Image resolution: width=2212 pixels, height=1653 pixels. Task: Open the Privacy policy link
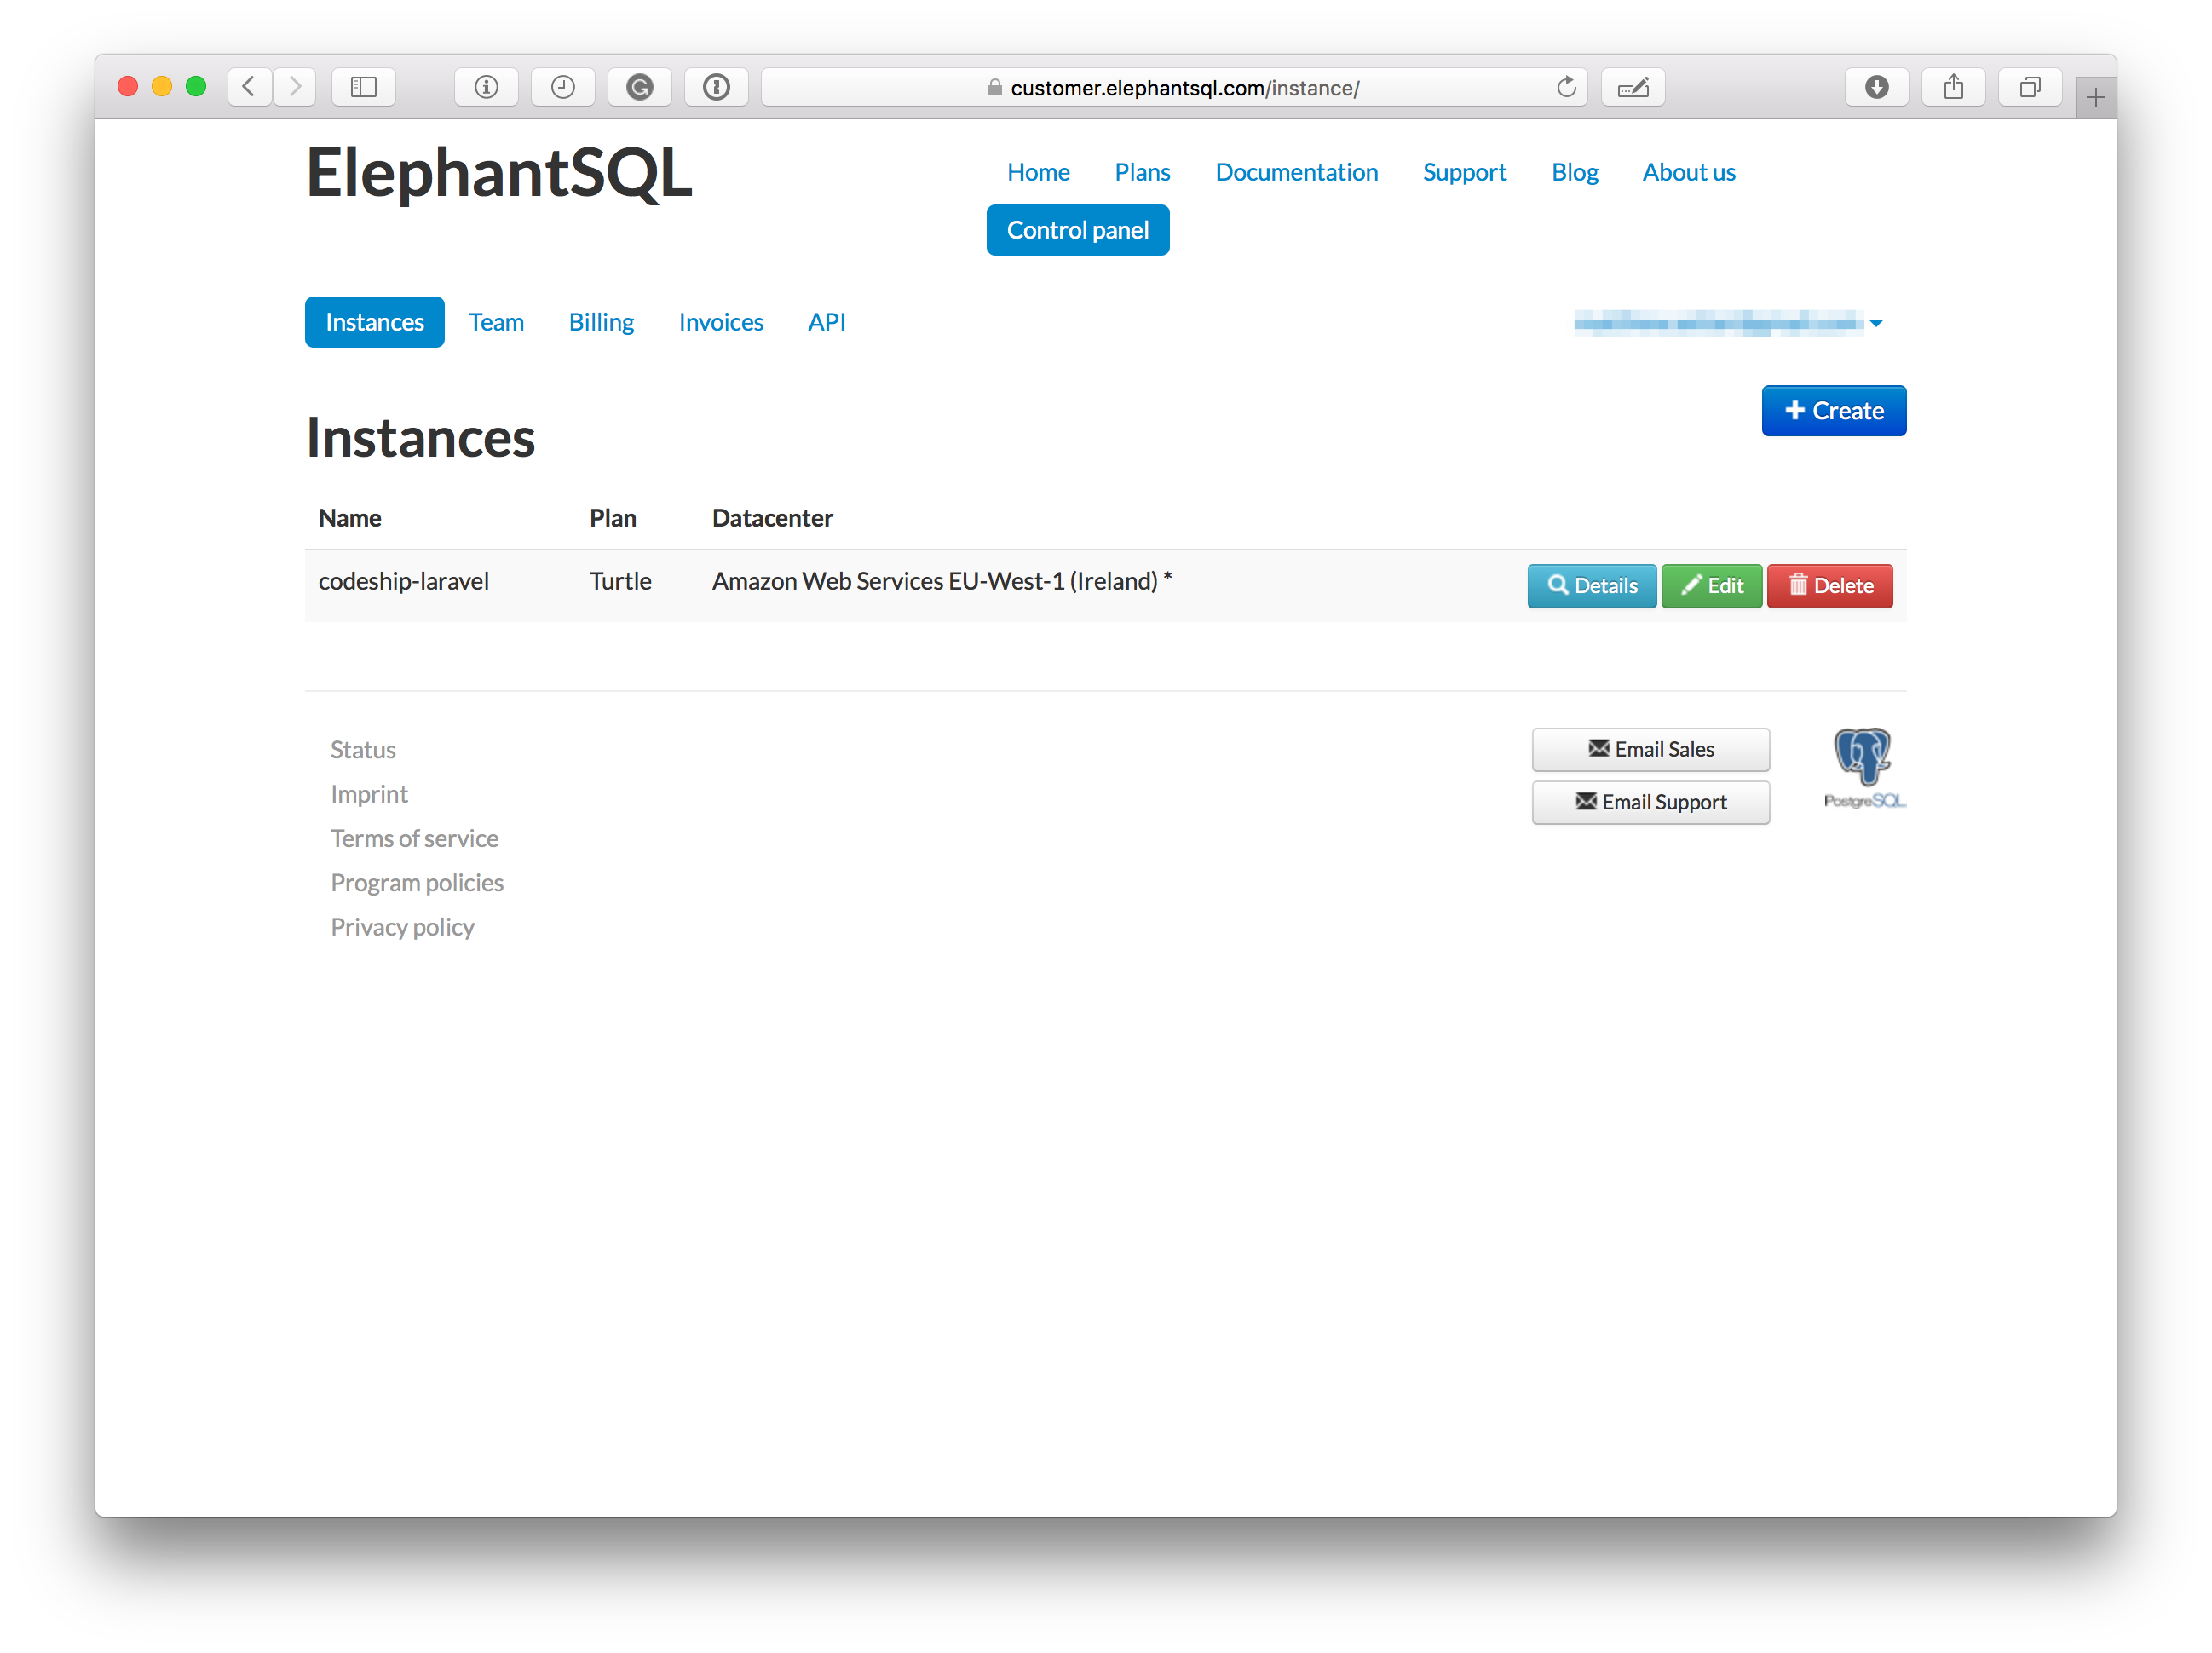tap(402, 927)
